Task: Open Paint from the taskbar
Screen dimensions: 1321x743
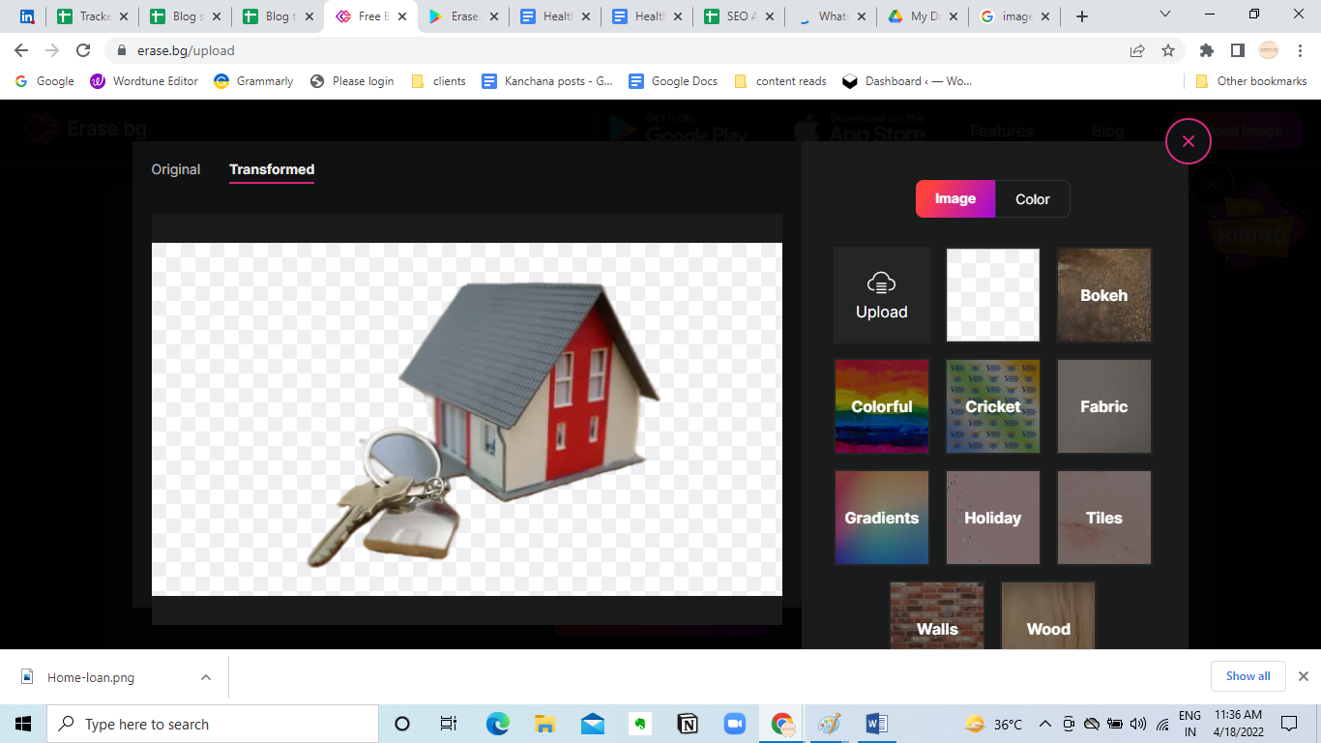Action: 830,724
